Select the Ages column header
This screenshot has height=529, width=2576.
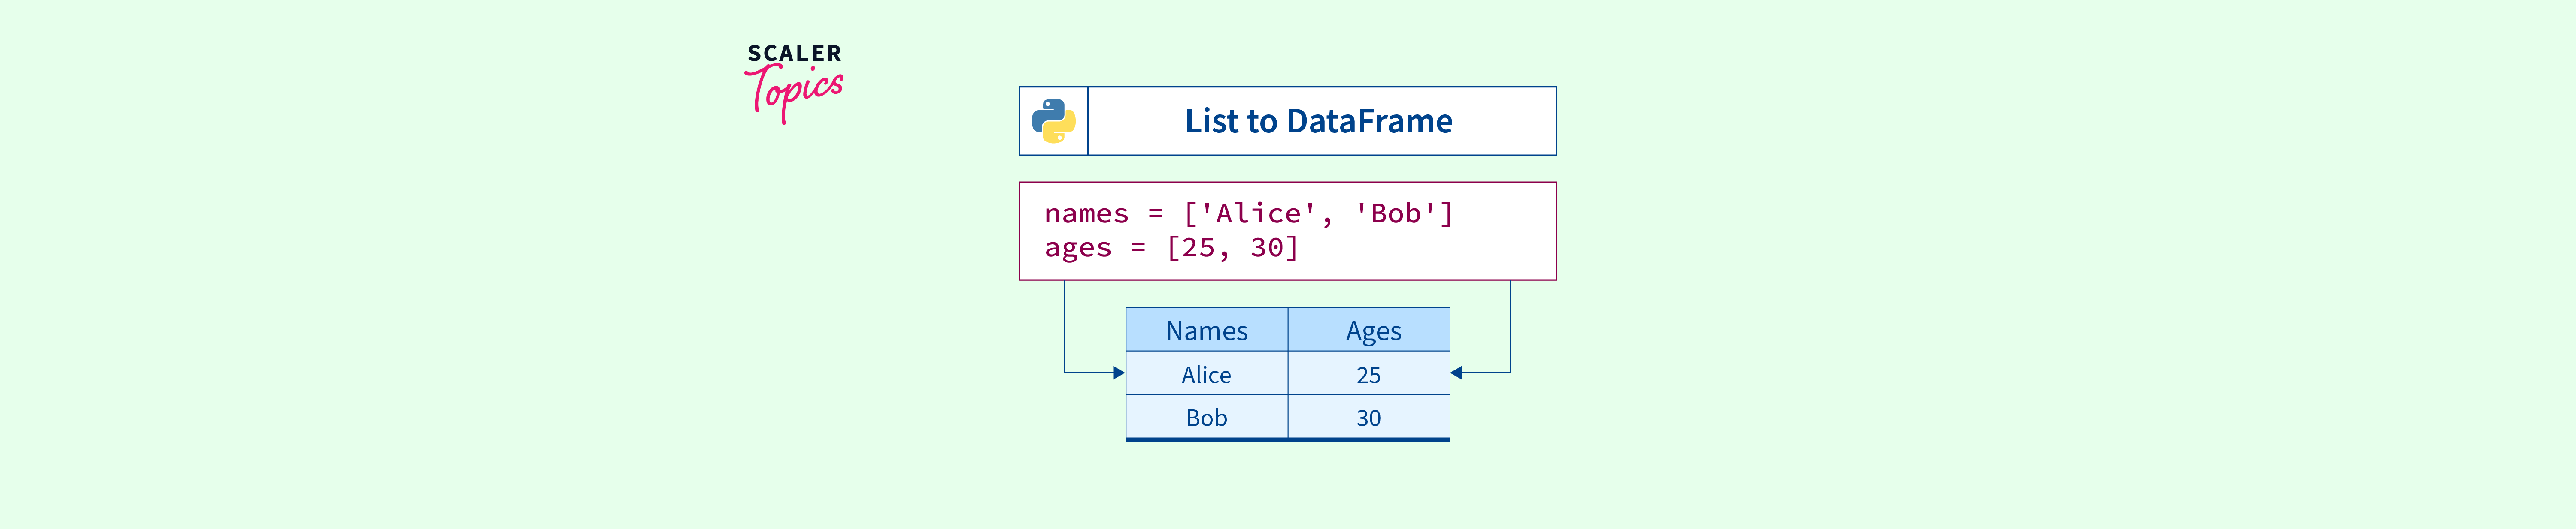1372,331
